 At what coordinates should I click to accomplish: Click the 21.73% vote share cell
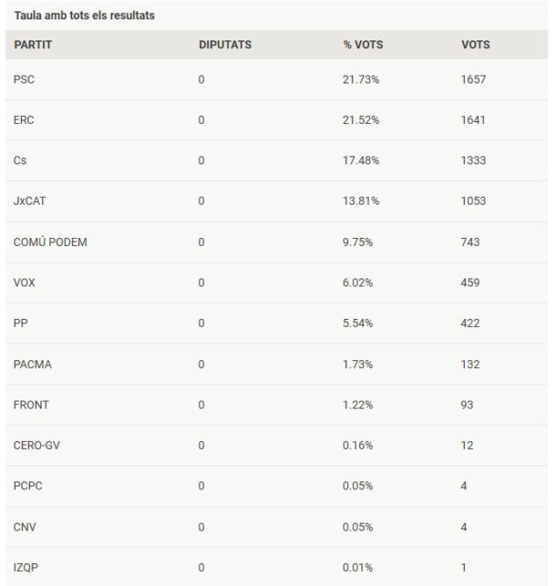click(x=361, y=80)
